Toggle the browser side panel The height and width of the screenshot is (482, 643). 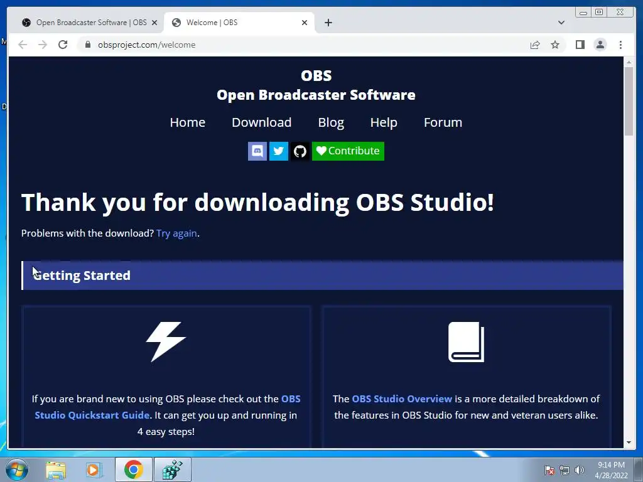[x=580, y=45]
